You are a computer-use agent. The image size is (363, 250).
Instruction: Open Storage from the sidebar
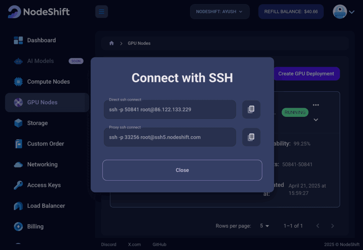tap(38, 123)
